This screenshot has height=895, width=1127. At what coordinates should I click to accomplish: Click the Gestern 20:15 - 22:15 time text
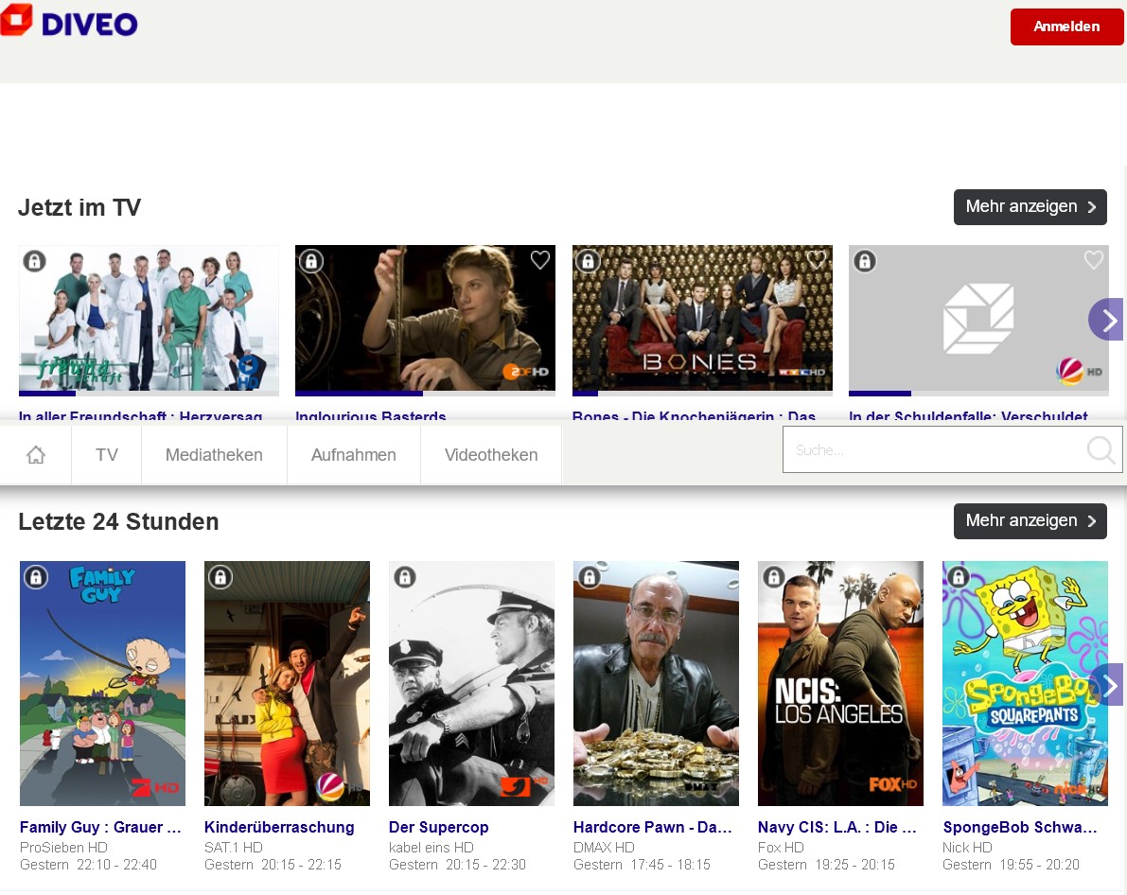tap(273, 865)
